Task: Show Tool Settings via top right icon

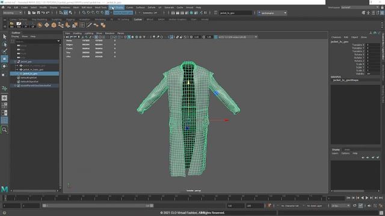Action: tap(378, 13)
